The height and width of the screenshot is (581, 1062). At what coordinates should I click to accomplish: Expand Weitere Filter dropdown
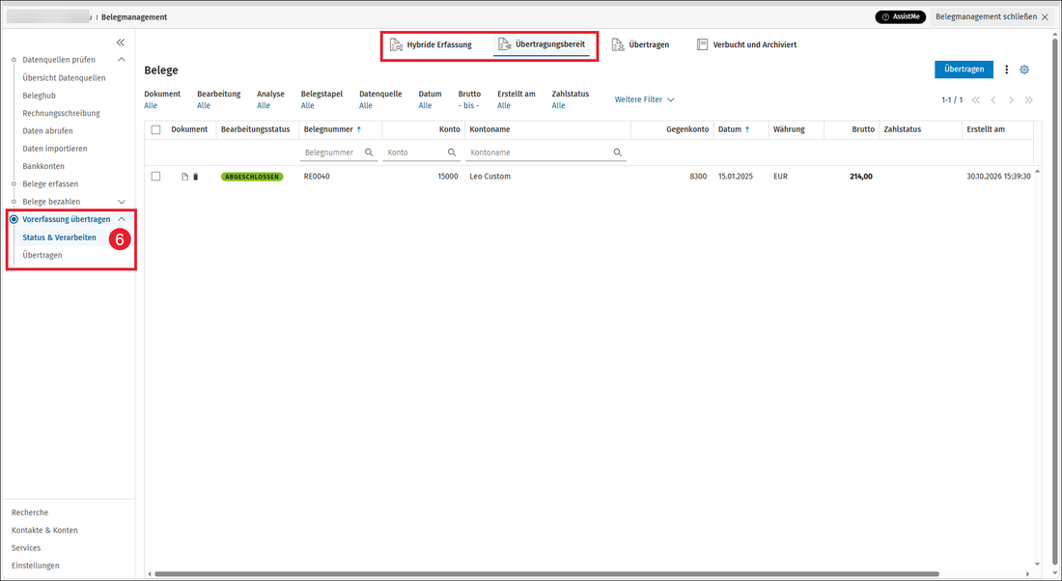click(644, 99)
